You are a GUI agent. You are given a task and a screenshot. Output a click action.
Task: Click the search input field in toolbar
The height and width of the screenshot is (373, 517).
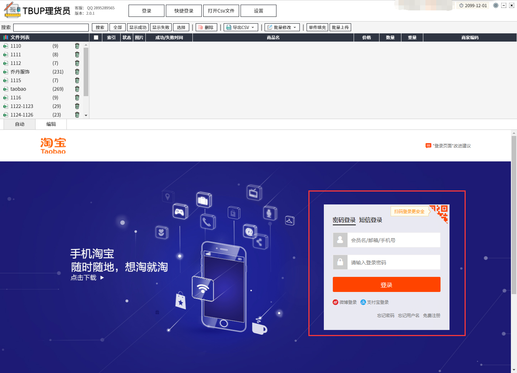tap(51, 28)
